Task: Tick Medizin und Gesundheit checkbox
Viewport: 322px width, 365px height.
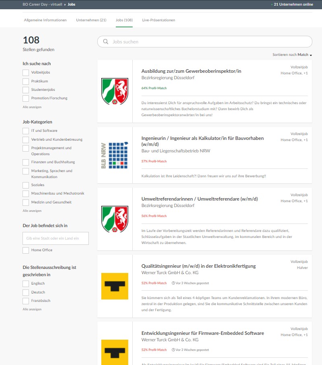Action: pos(26,203)
